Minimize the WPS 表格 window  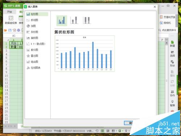(x=163, y=6)
